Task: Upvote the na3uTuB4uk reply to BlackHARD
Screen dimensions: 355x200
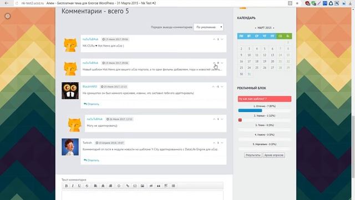Action: pos(214,119)
